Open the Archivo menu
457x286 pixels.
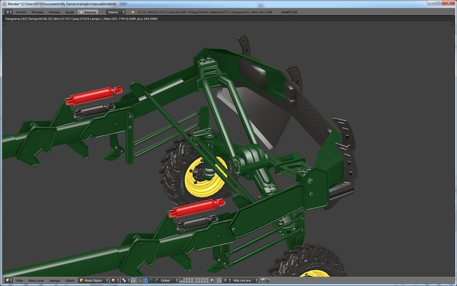(21, 11)
